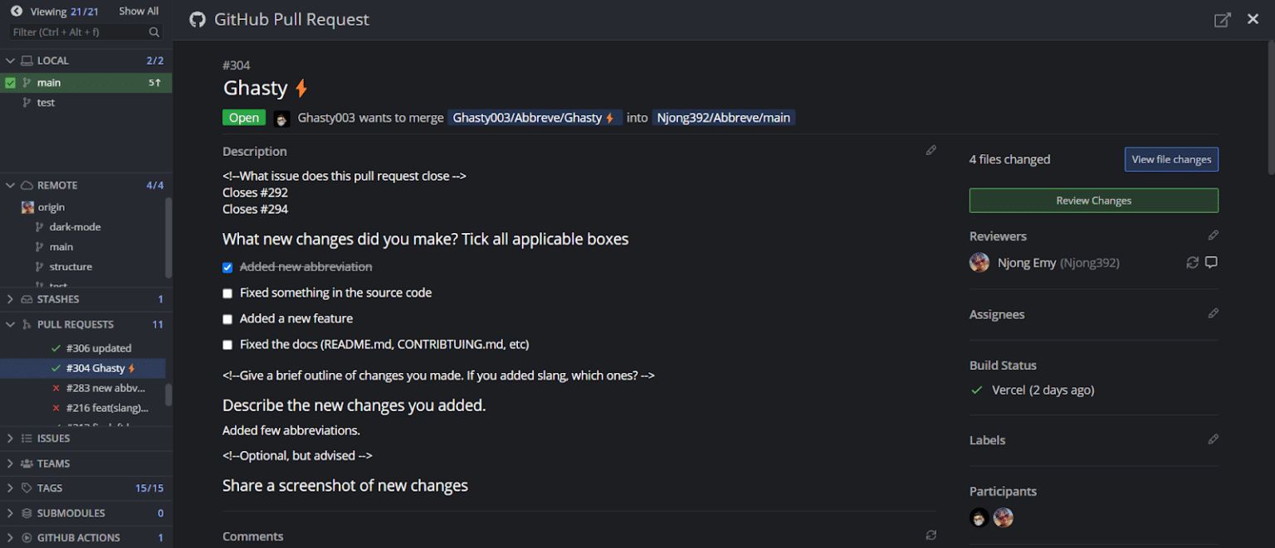This screenshot has height=548, width=1275.
Task: Edit the Reviewers list via pencil icon
Action: pyautogui.click(x=1213, y=235)
